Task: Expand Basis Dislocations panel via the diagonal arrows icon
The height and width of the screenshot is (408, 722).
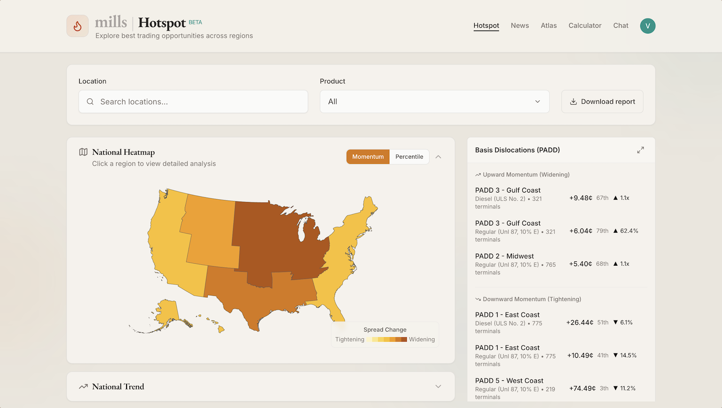Action: coord(640,150)
